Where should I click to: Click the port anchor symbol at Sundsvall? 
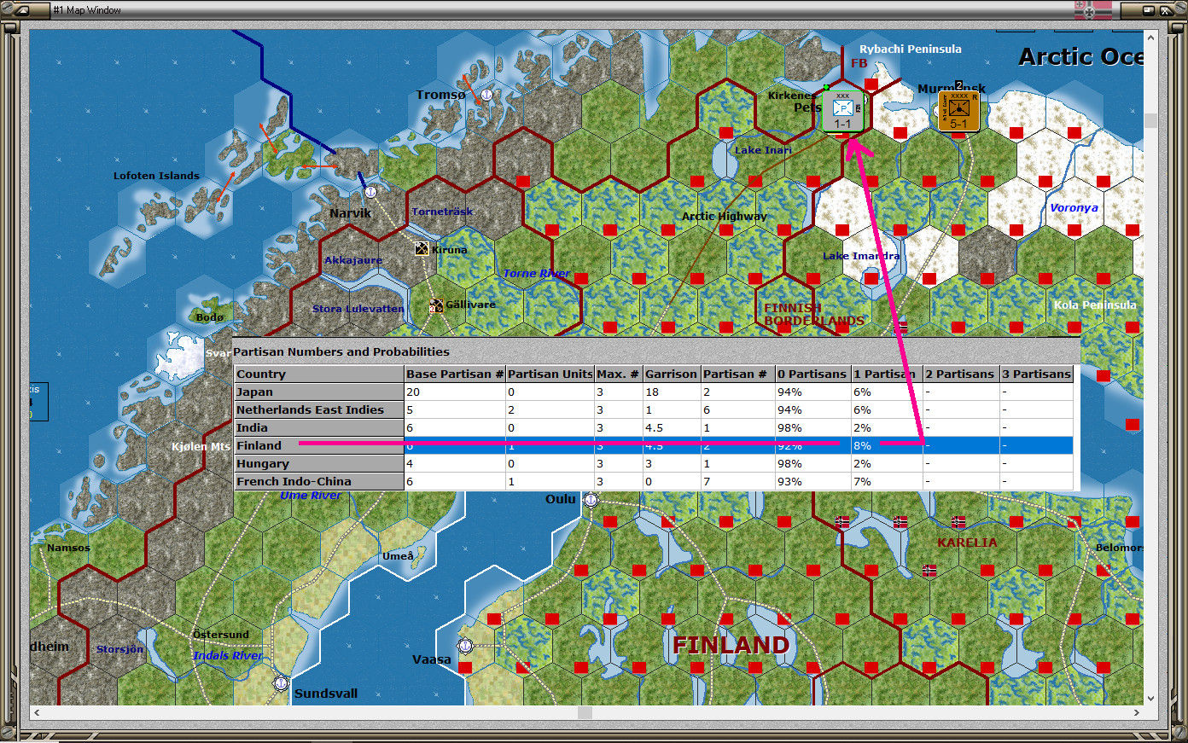pyautogui.click(x=280, y=683)
